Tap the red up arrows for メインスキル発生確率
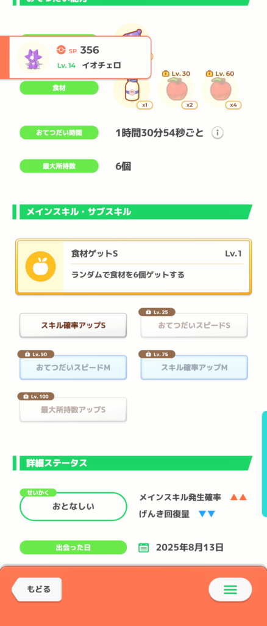The width and height of the screenshot is (267, 626). click(x=239, y=498)
